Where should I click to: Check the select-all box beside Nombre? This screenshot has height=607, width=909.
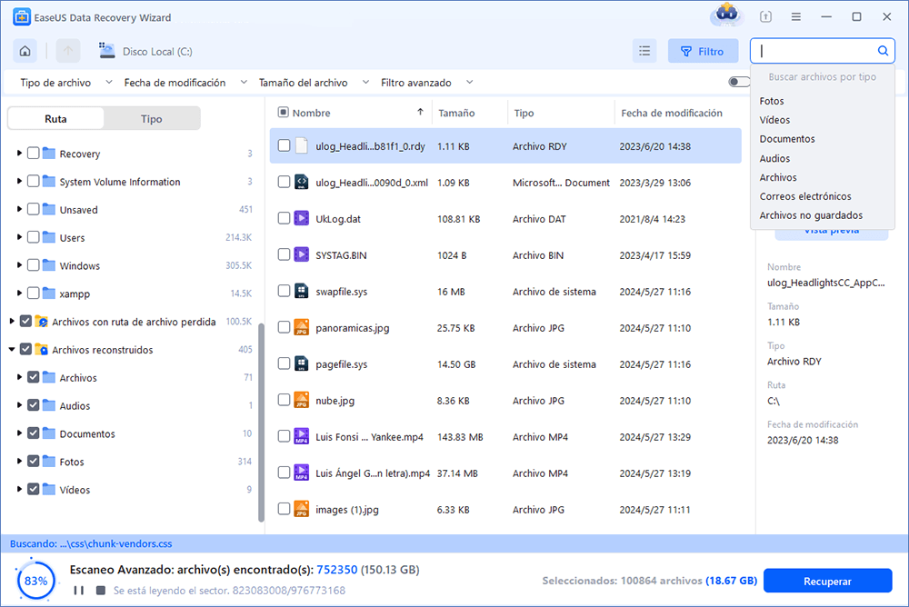coord(283,112)
